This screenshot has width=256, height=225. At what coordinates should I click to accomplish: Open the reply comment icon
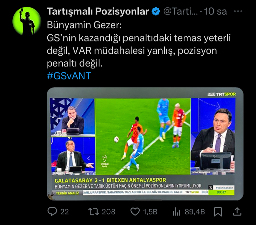click(x=52, y=211)
